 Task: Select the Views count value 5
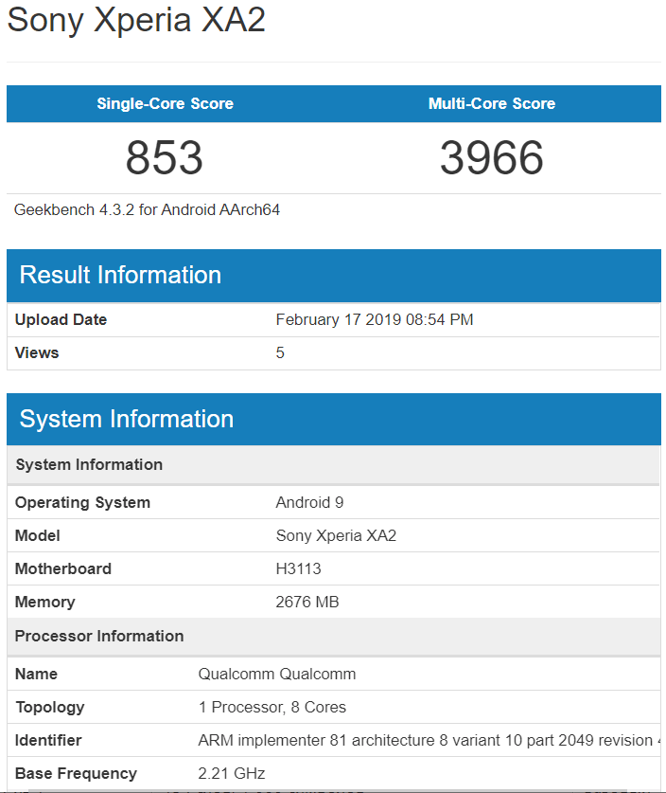[x=280, y=353]
